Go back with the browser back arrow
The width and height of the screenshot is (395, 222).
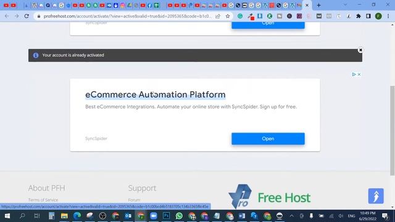click(x=7, y=16)
